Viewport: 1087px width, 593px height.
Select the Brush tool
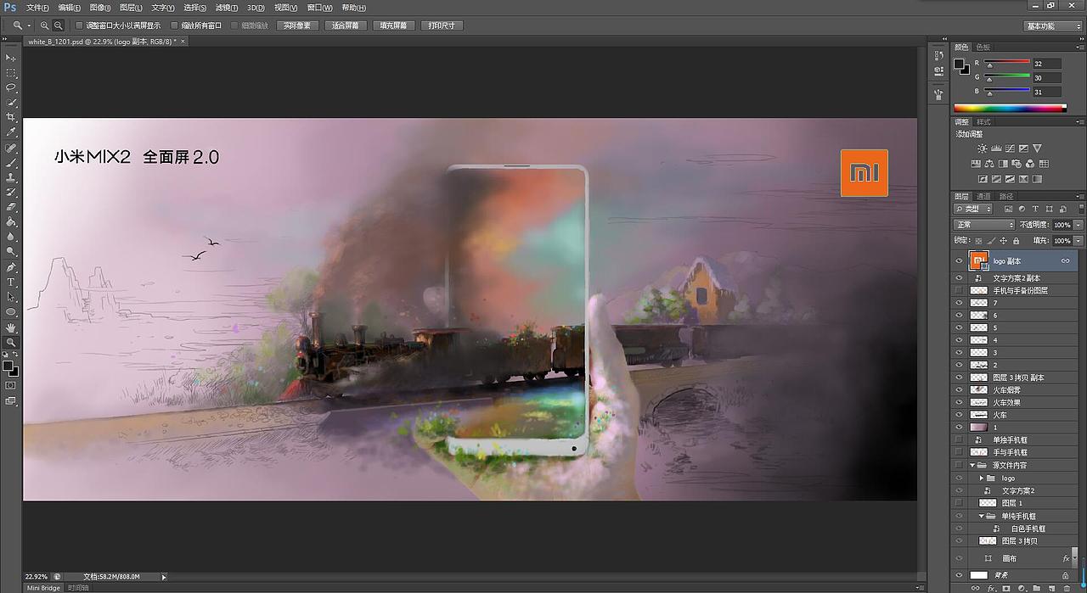[11, 162]
